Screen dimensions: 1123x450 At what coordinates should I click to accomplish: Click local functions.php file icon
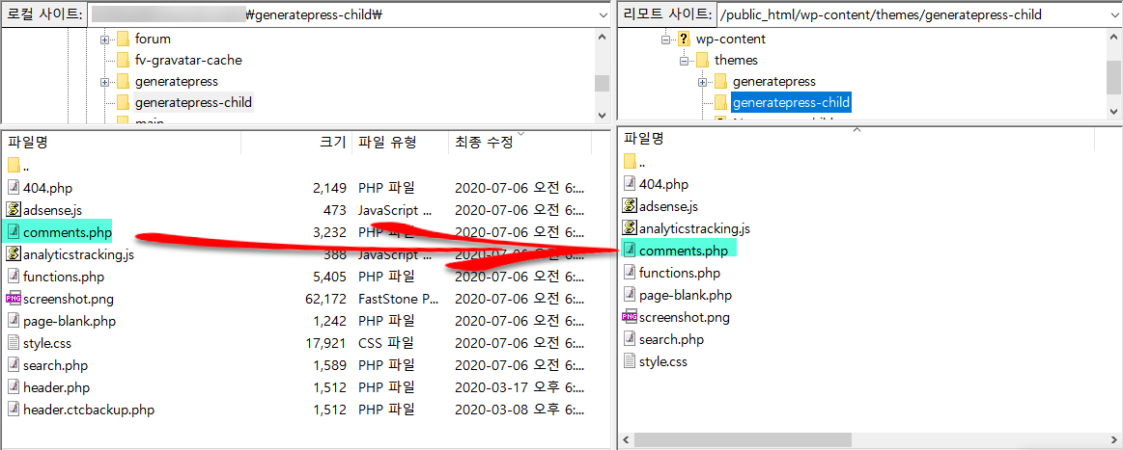click(x=14, y=277)
